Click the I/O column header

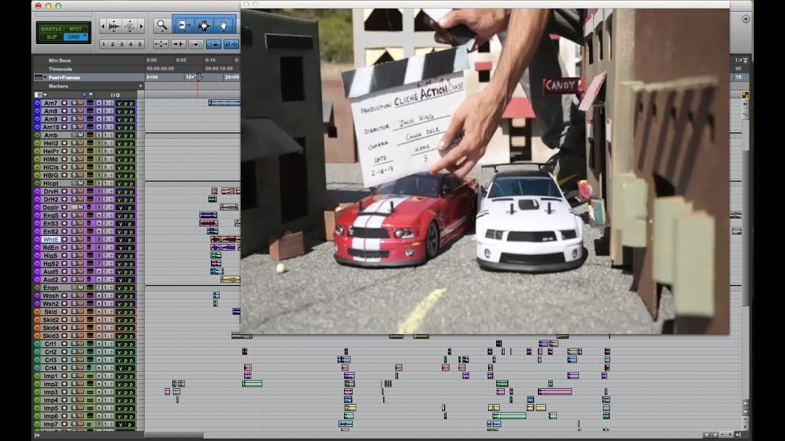[x=115, y=95]
